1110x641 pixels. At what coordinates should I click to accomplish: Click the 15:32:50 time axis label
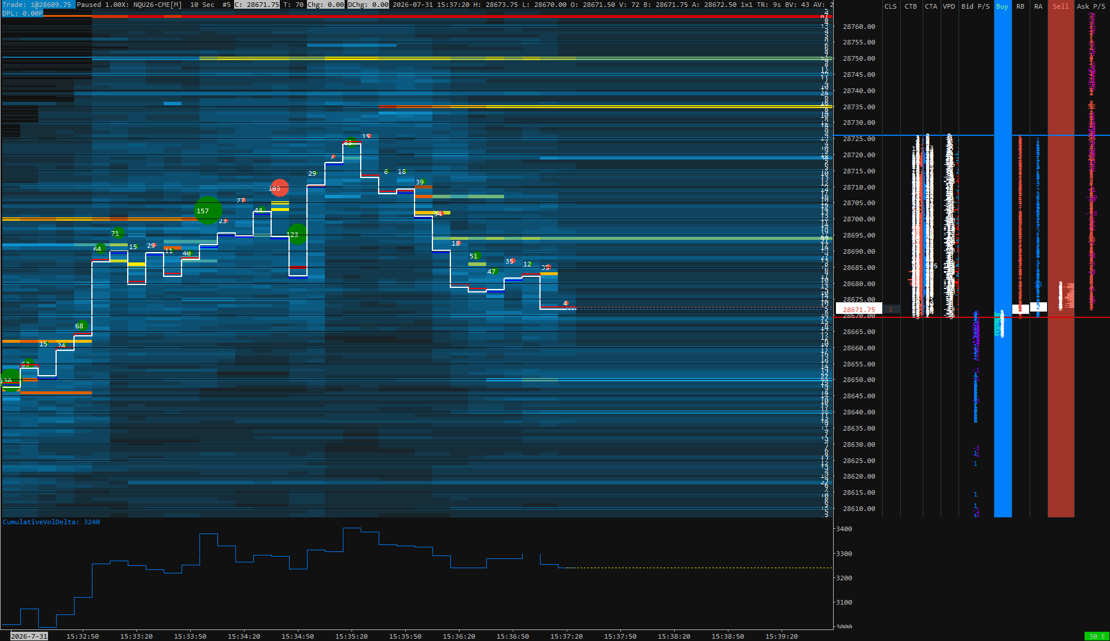pos(83,636)
